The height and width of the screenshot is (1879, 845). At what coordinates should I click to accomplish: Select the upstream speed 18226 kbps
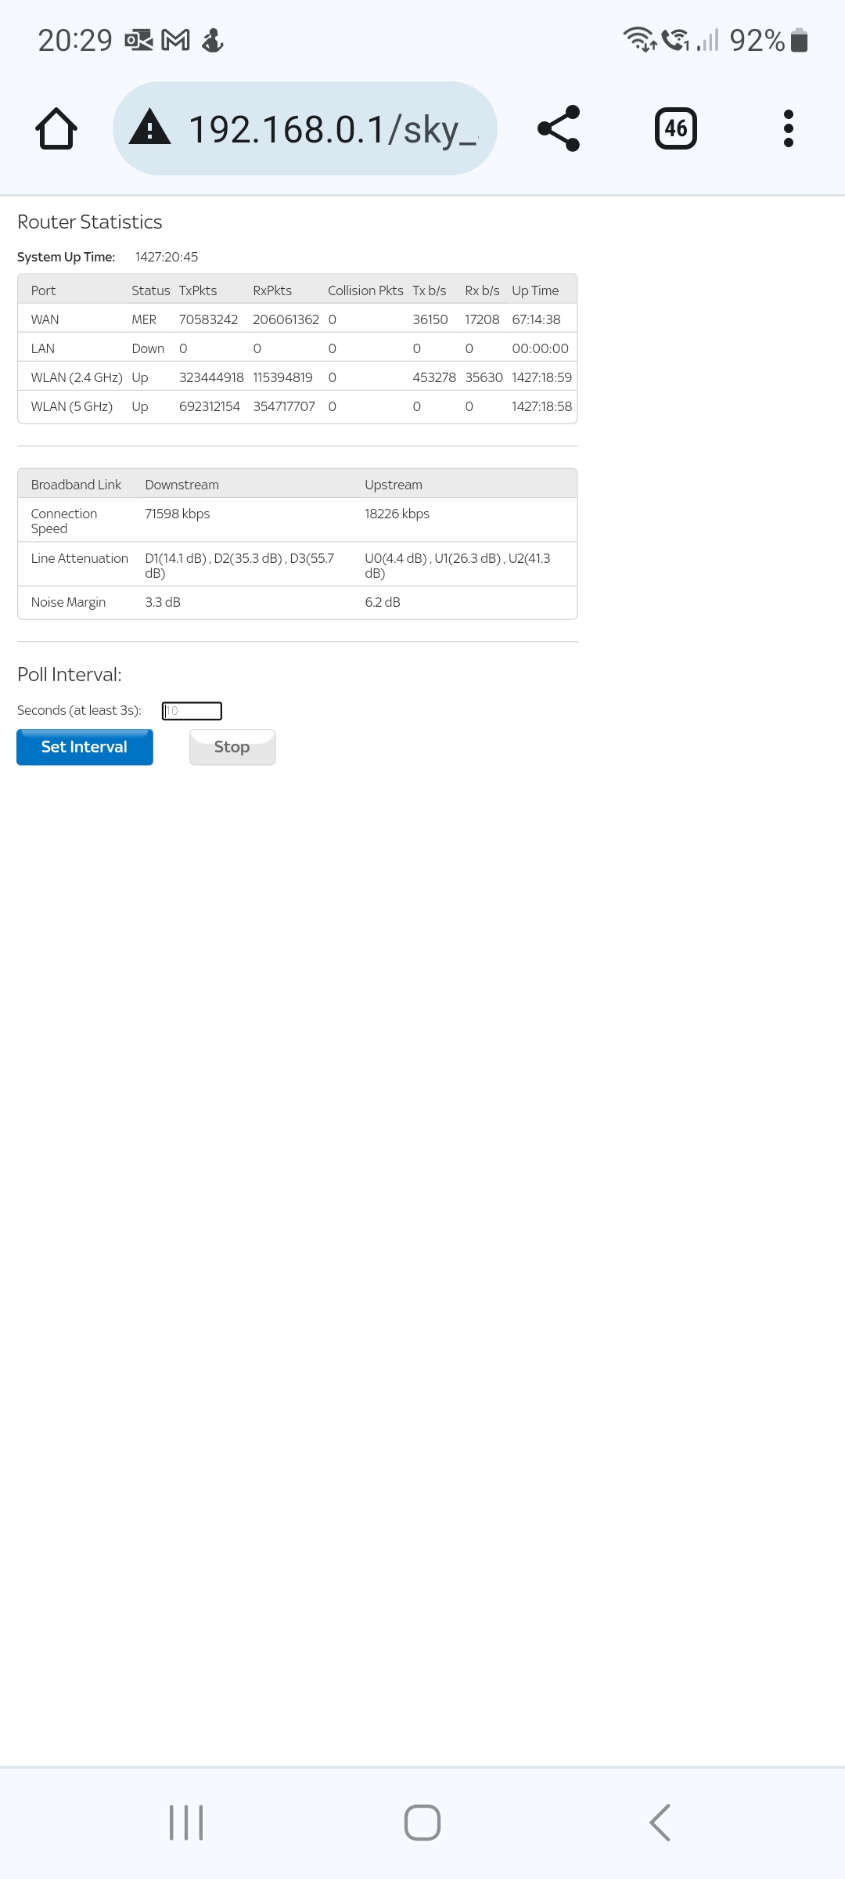pos(397,514)
